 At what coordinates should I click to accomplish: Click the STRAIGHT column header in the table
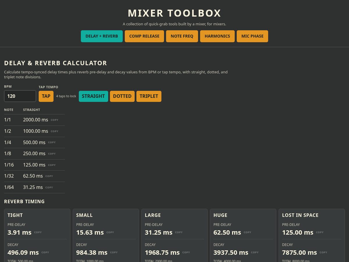(x=32, y=110)
